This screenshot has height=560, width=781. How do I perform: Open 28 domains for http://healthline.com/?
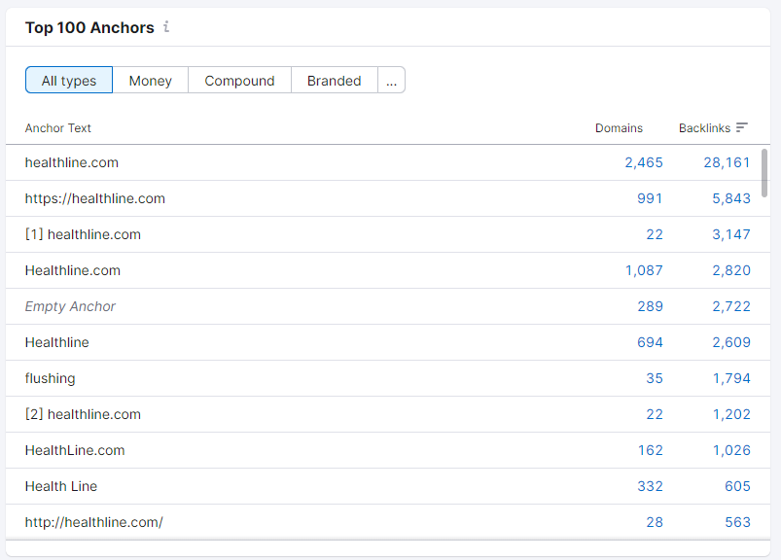(x=655, y=522)
